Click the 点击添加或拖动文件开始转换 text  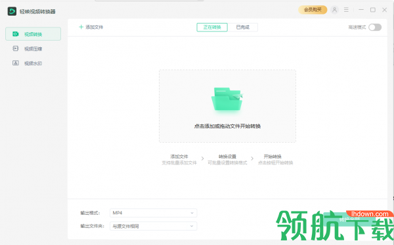click(227, 126)
